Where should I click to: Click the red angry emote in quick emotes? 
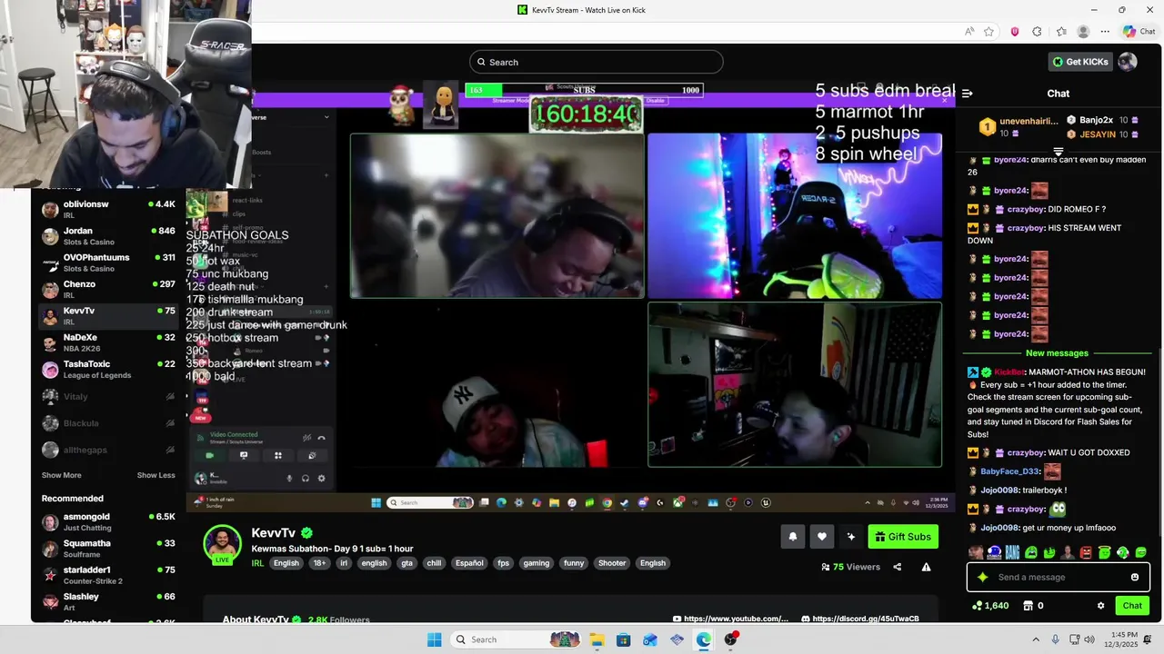point(1086,552)
